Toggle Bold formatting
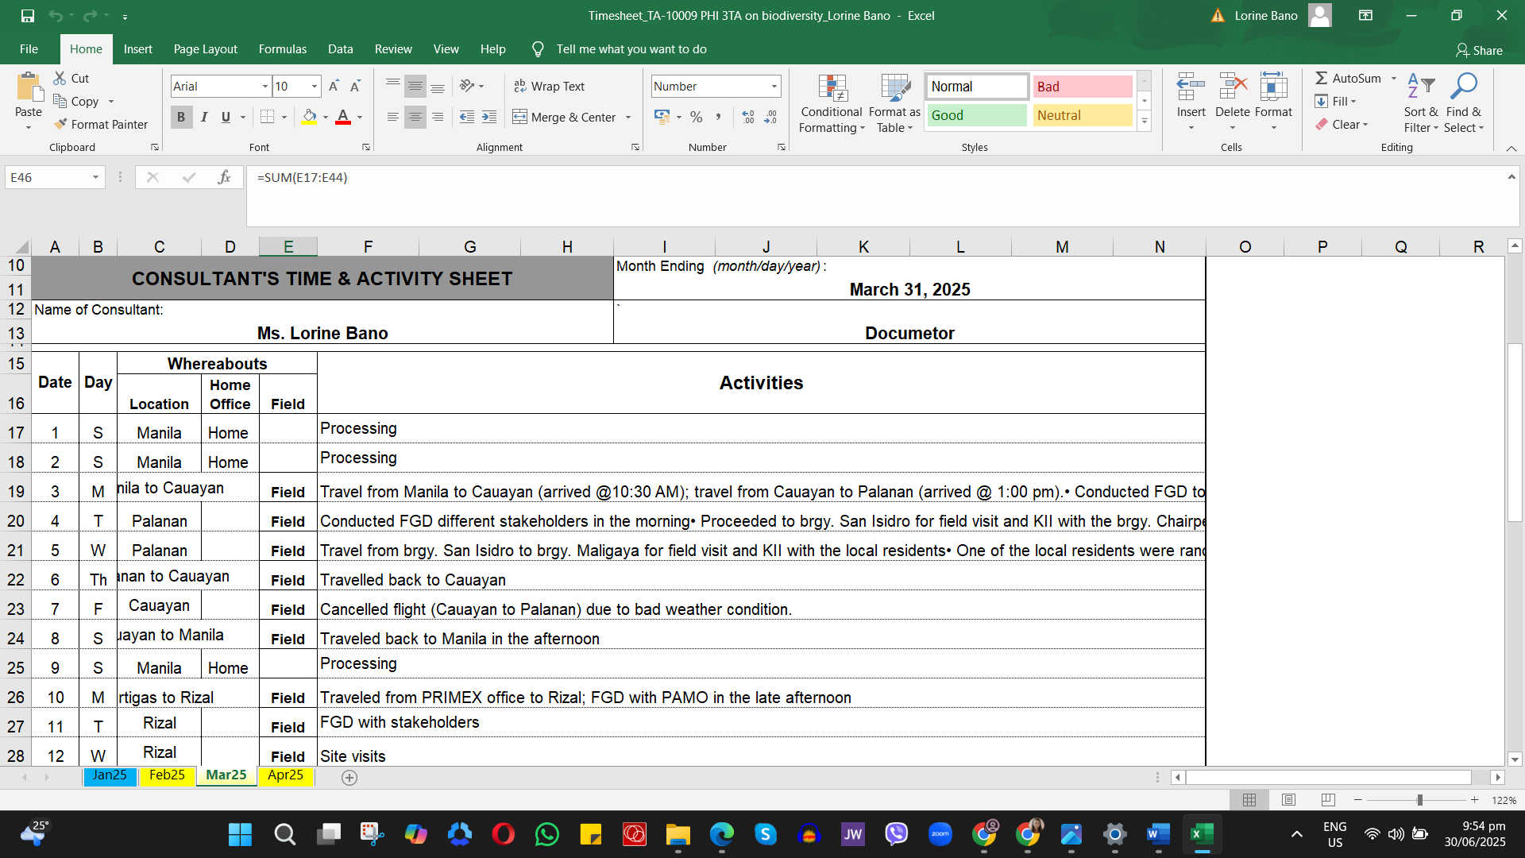Viewport: 1525px width, 858px height. tap(181, 117)
